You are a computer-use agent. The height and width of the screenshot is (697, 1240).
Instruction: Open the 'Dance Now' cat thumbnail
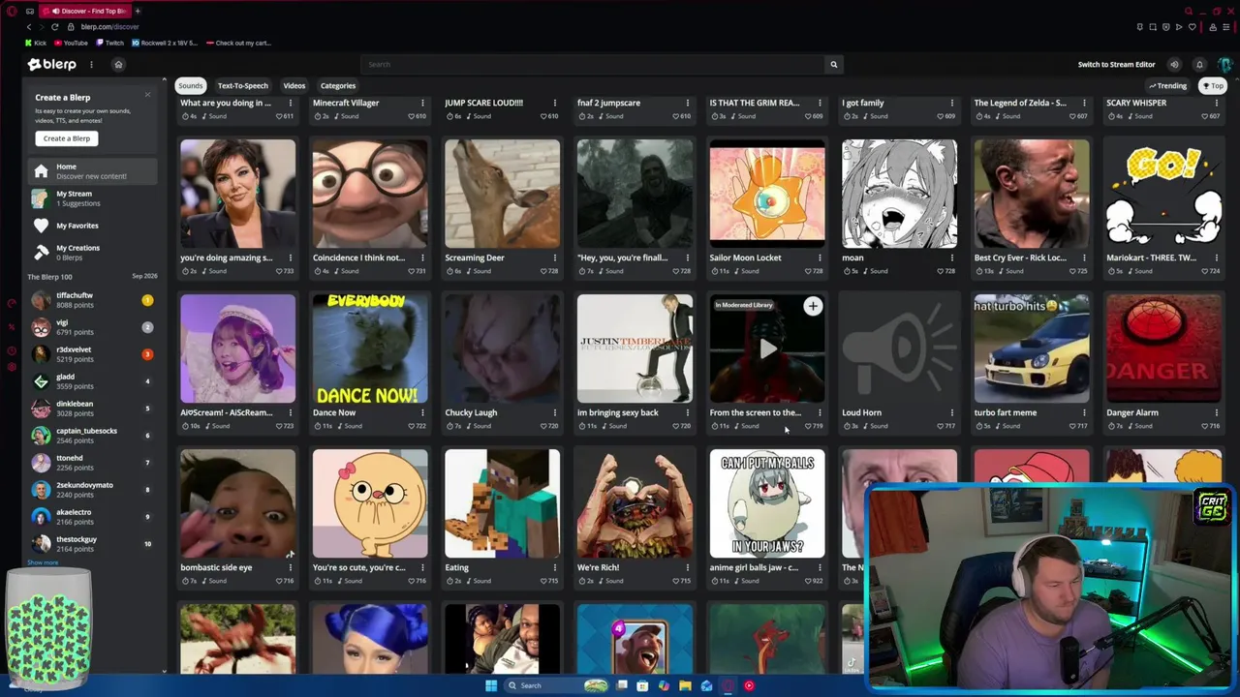point(370,348)
